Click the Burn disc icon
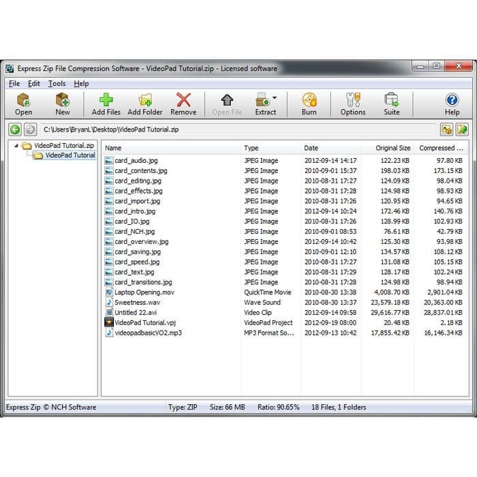 pos(309,100)
